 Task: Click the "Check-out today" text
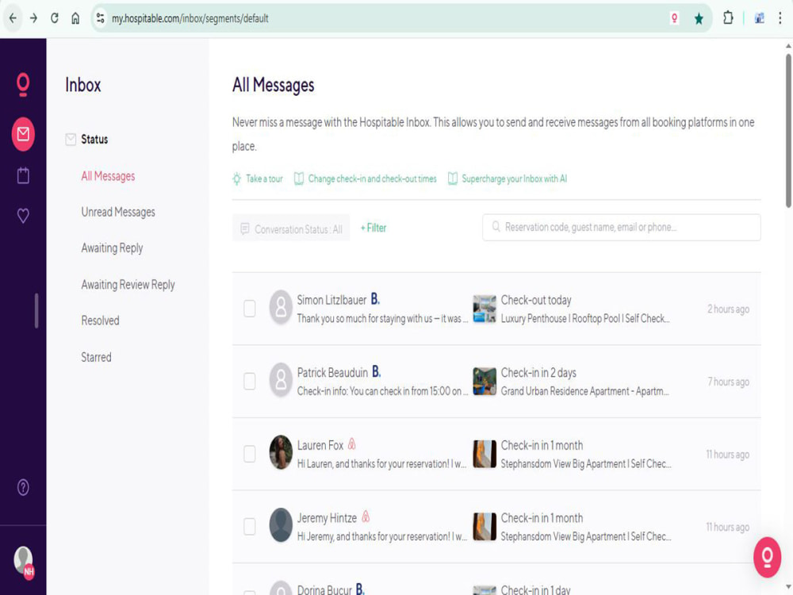click(536, 300)
